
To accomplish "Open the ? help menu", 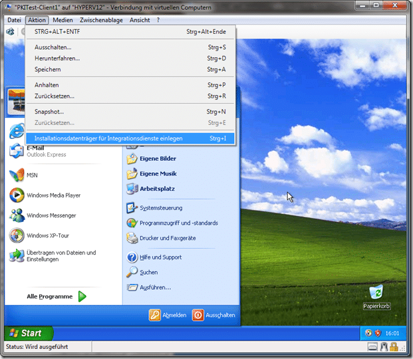I will point(158,20).
